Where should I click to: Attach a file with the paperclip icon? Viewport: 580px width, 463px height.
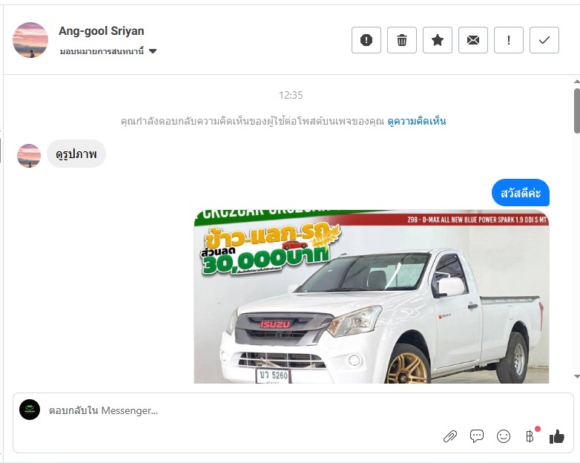point(449,437)
